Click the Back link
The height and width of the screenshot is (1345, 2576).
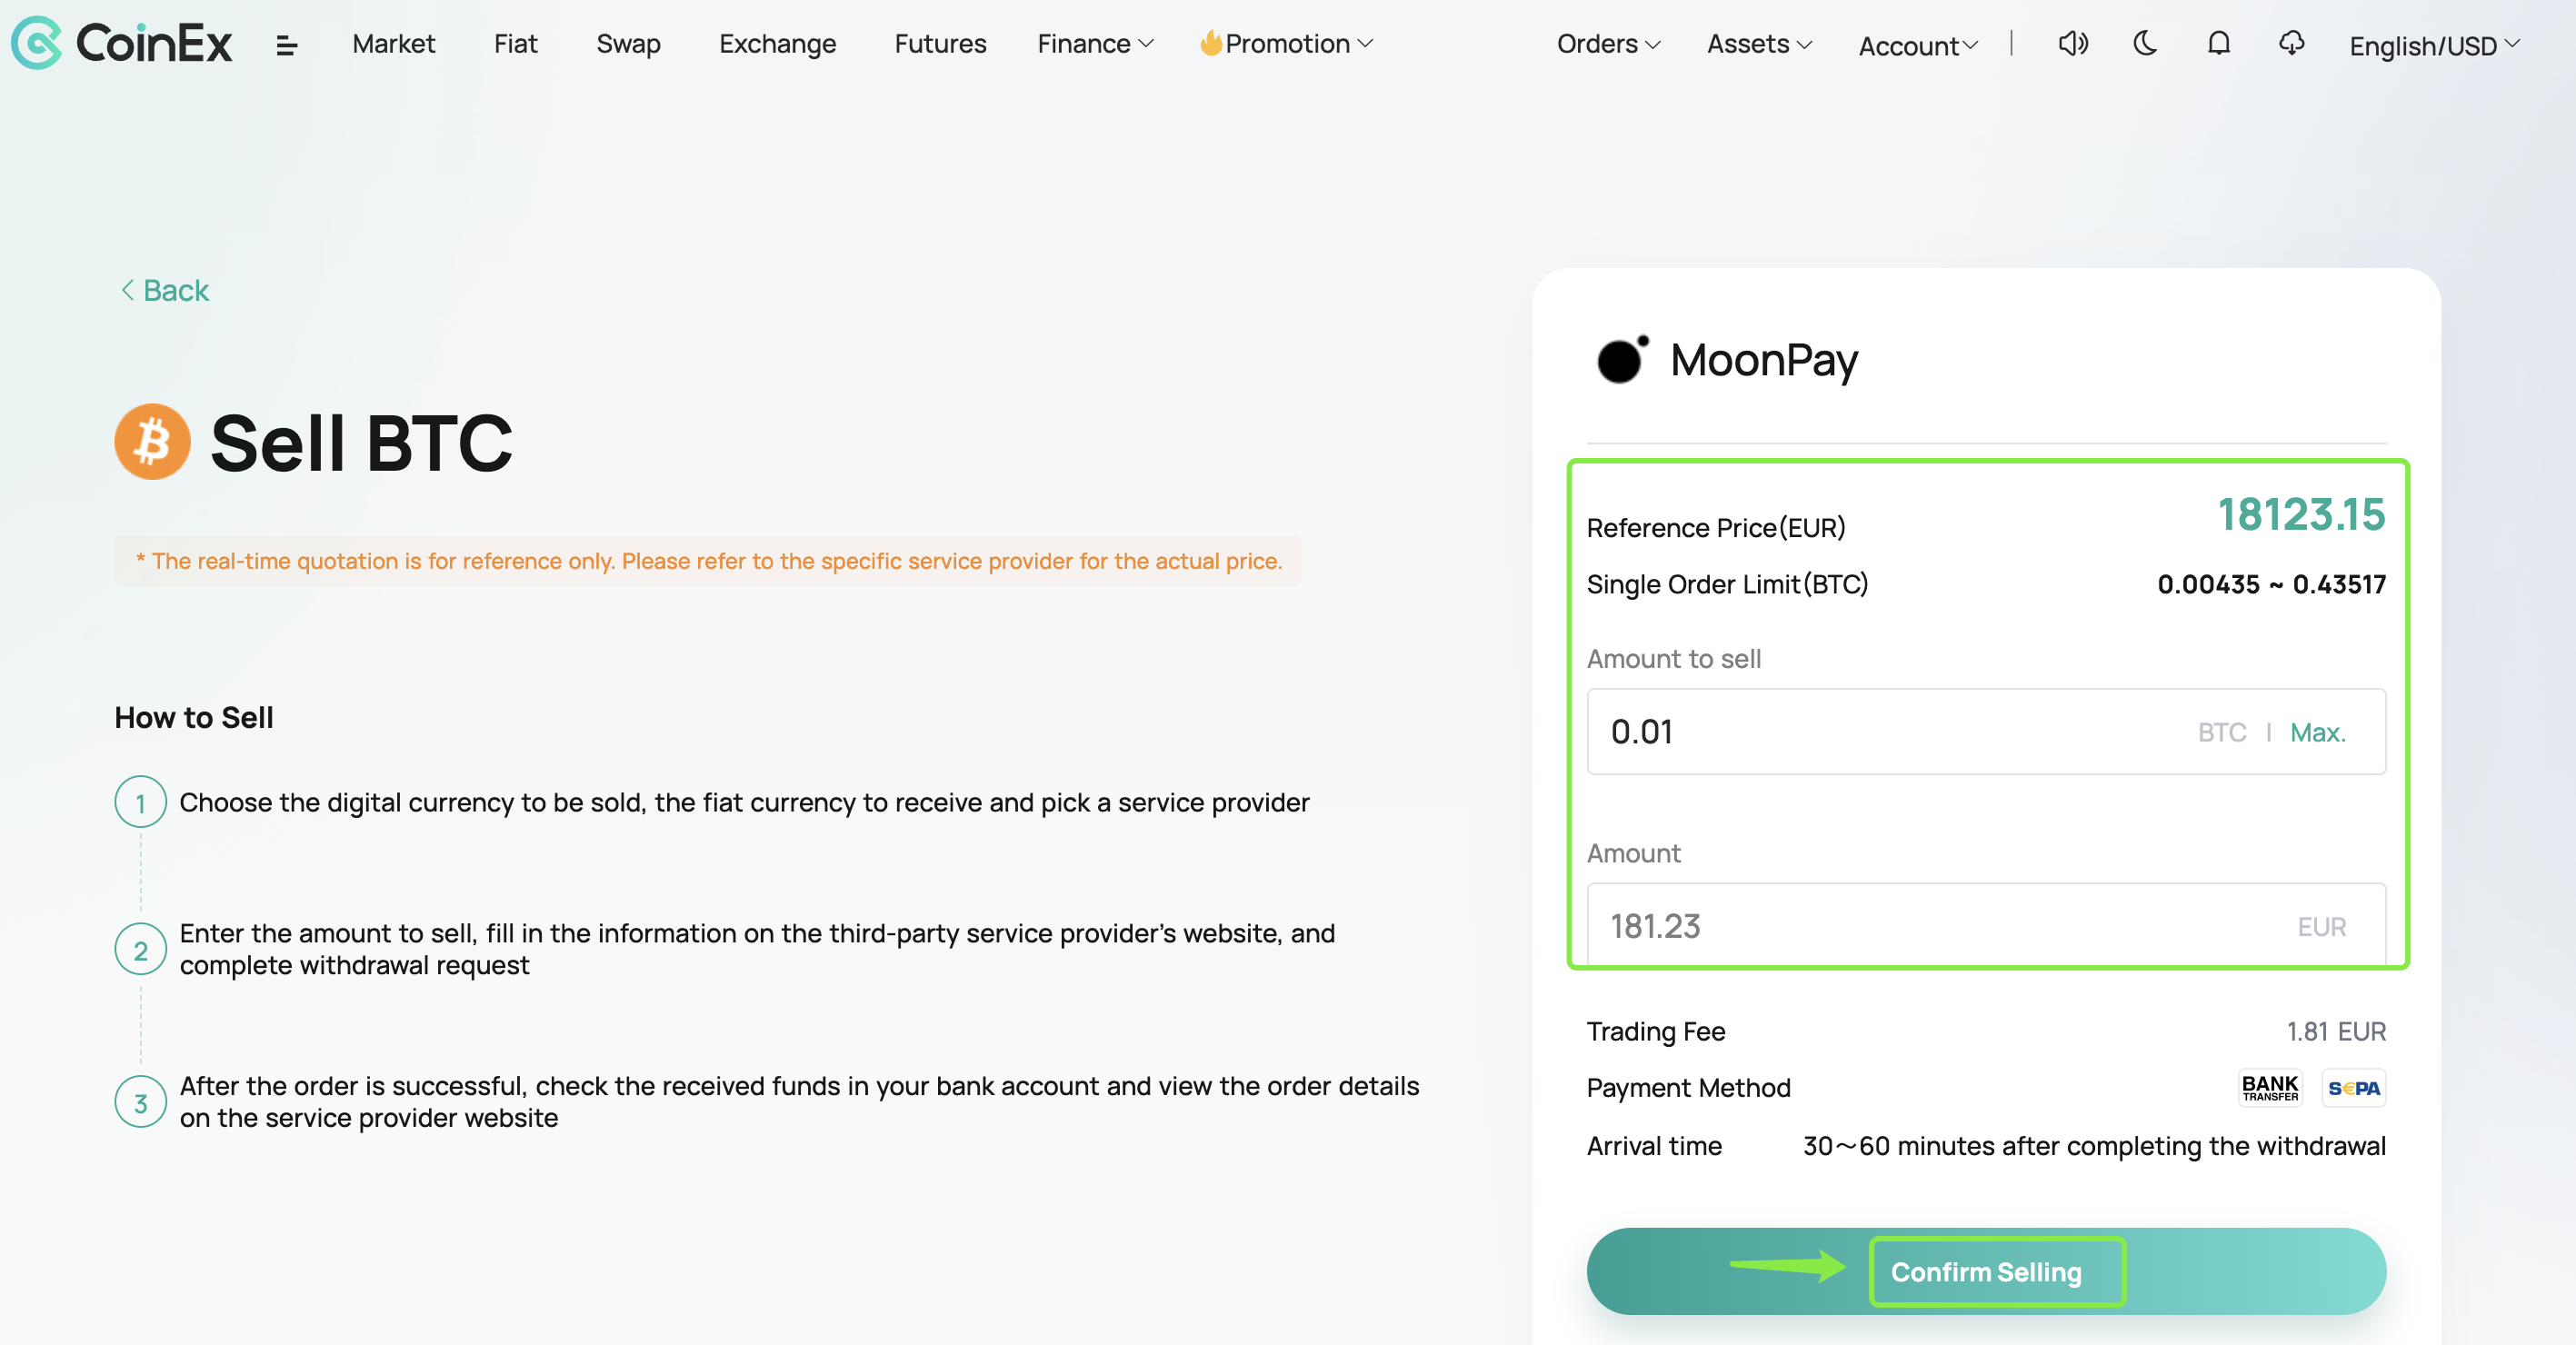tap(165, 290)
